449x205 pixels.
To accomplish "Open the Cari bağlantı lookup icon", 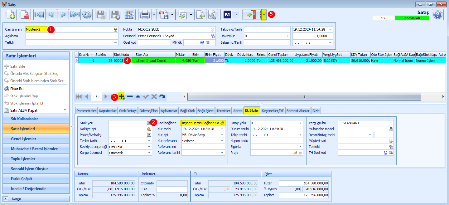I will click(x=222, y=123).
